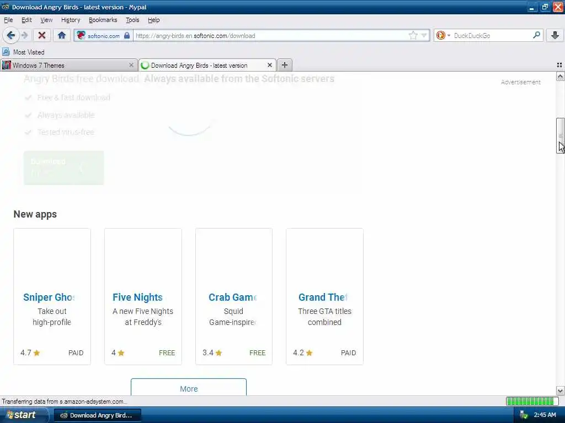This screenshot has height=423, width=565.
Task: Open a new tab with plus button
Action: point(285,65)
